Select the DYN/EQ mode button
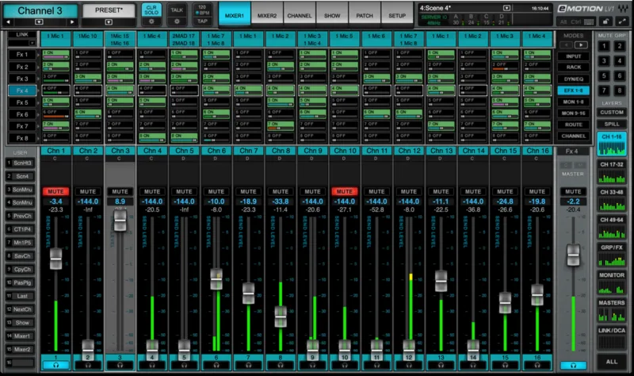The image size is (634, 376). pos(573,79)
